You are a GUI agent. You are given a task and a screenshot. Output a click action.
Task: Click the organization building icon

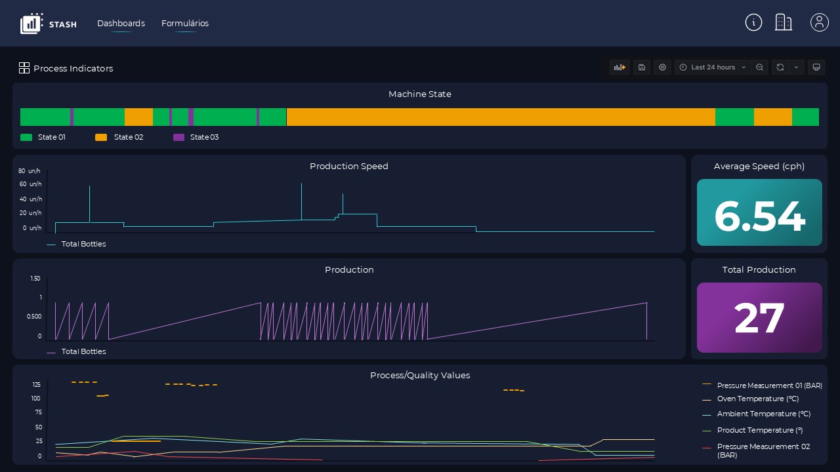pyautogui.click(x=784, y=22)
